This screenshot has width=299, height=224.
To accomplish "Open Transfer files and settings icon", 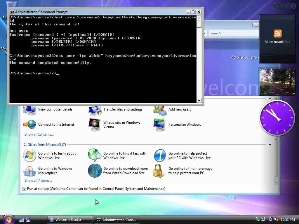I will 95,111.
